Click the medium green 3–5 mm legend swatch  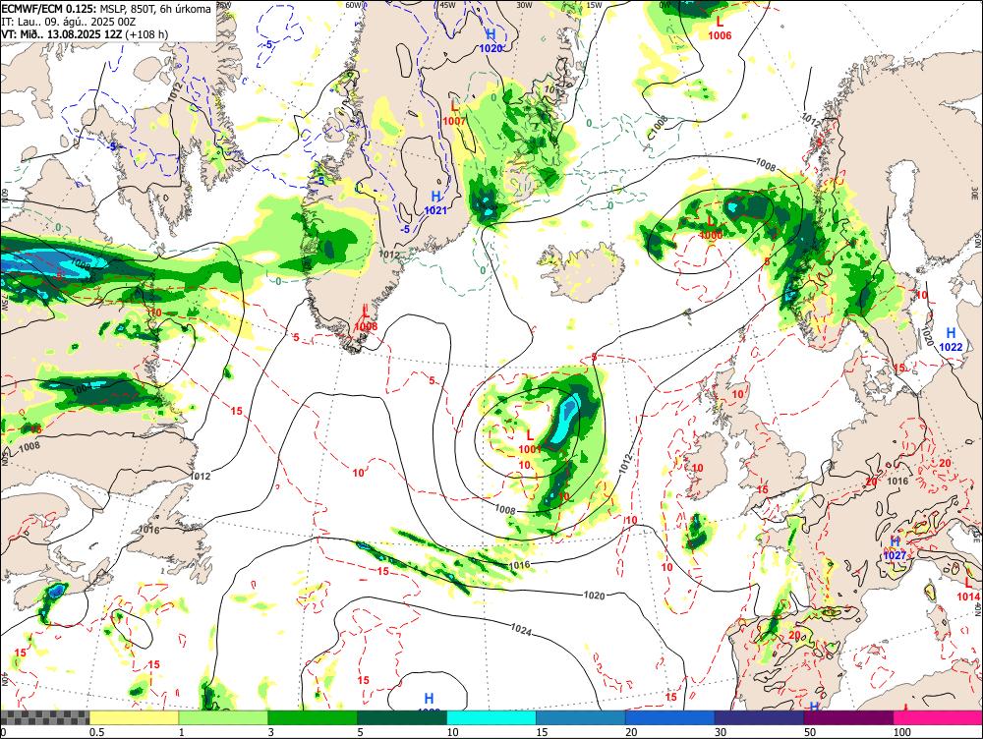coord(313,717)
